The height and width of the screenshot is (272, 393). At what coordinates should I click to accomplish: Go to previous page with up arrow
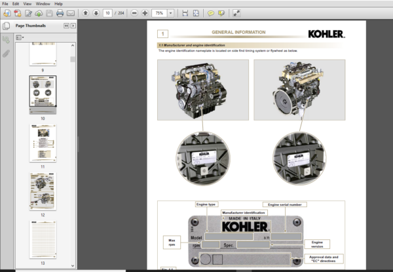click(x=85, y=13)
